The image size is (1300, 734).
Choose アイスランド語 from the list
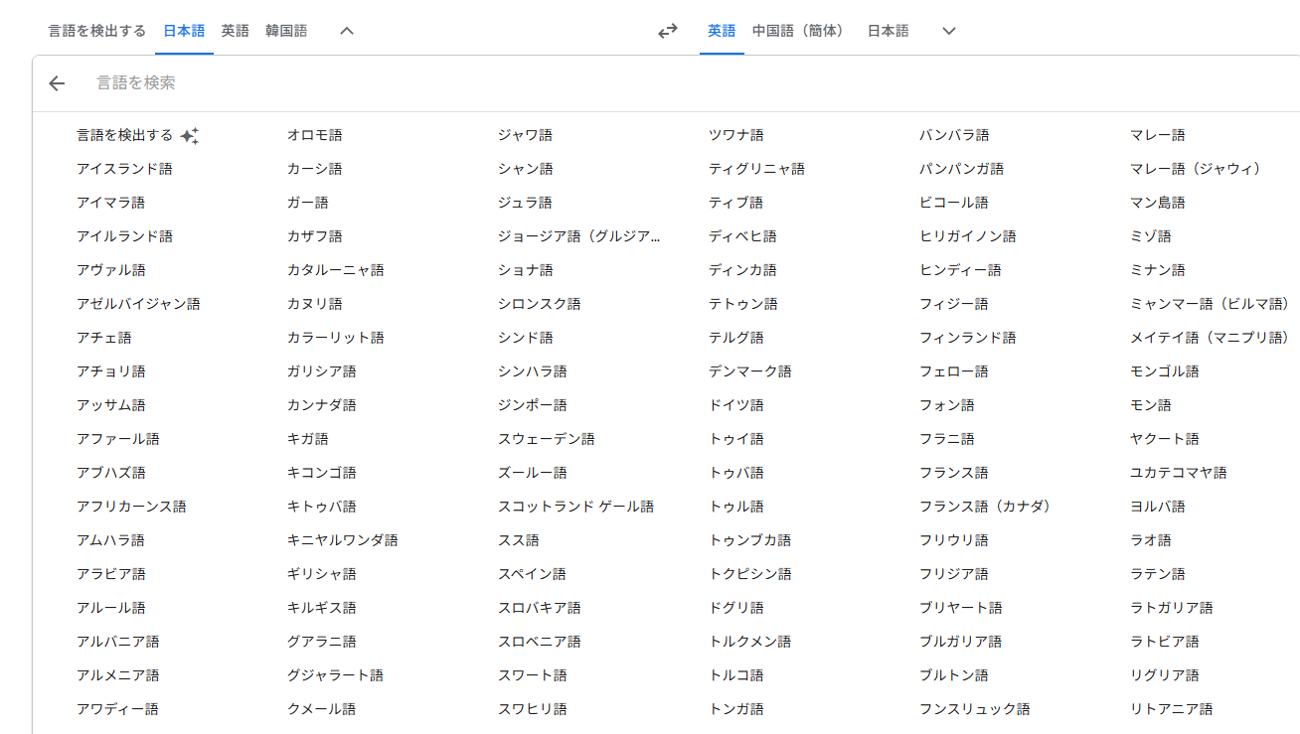coord(124,169)
